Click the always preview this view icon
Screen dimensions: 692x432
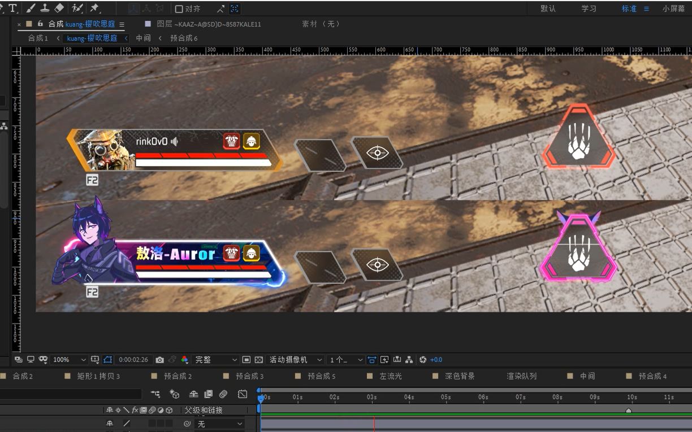click(x=18, y=360)
